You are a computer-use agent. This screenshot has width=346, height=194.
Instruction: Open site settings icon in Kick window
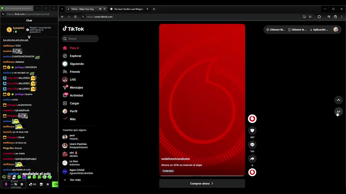(x=3, y=14)
